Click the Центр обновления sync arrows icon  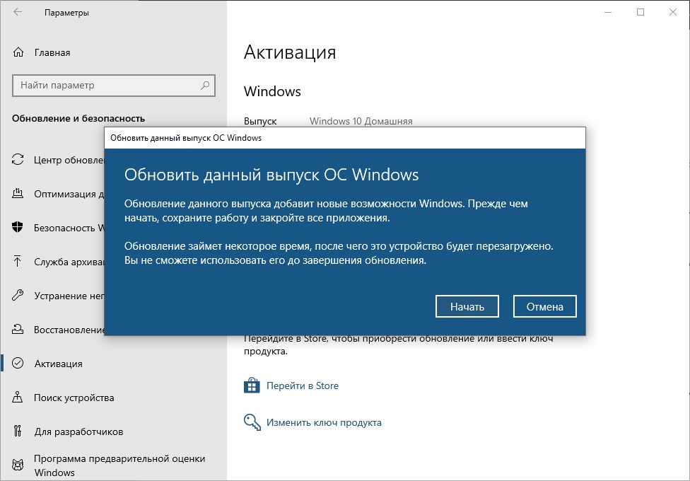[x=18, y=159]
